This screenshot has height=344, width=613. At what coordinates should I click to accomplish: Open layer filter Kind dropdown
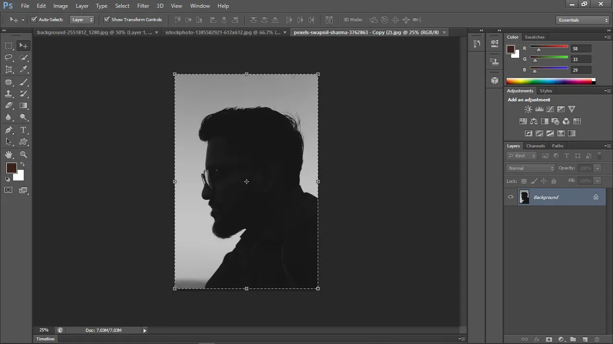pos(522,156)
